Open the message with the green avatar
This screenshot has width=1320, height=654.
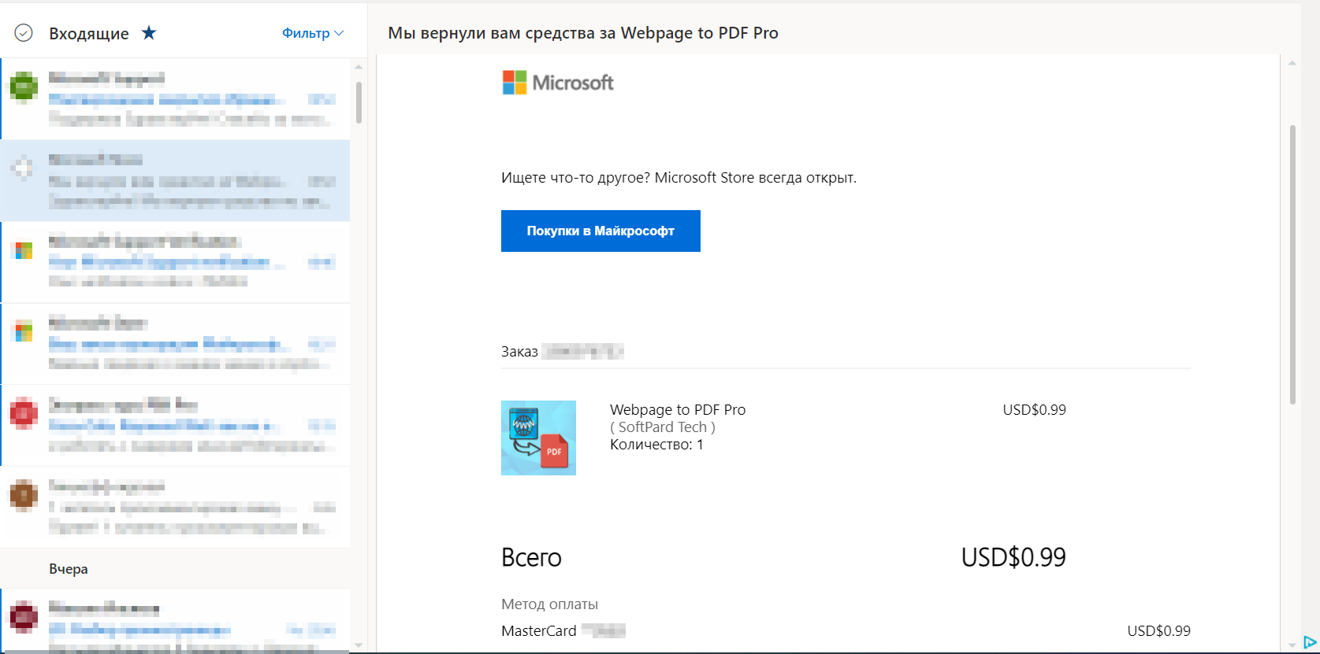click(x=176, y=99)
